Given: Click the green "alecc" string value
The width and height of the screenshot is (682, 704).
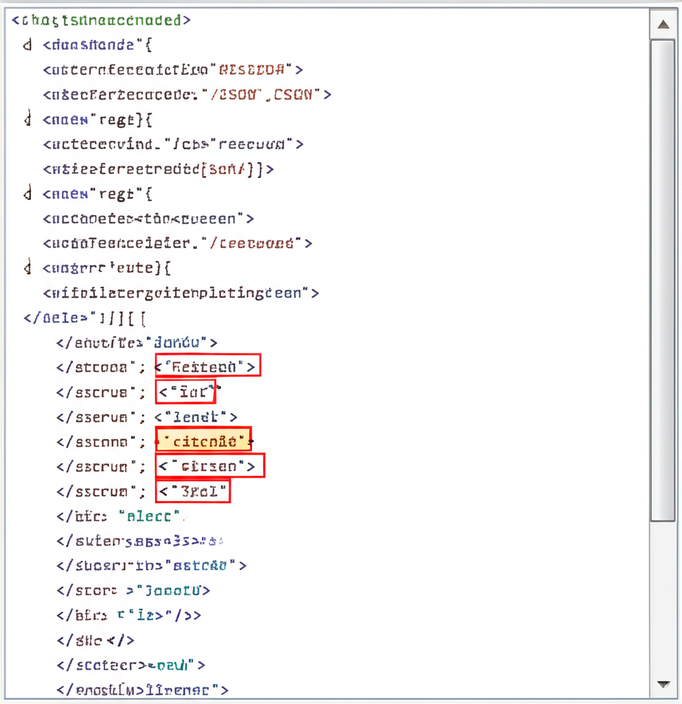Looking at the screenshot, I should point(149,516).
